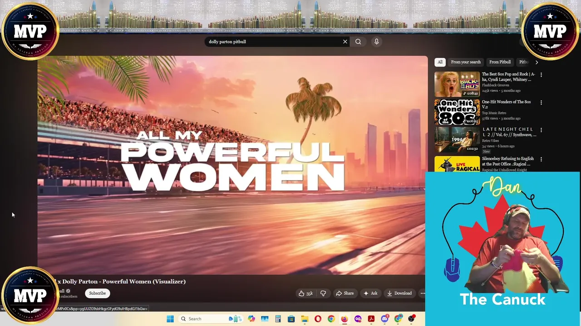Viewport: 581px width, 326px height.
Task: Open options menu for 'One-Hit Wonders of The 80s'
Action: 541,102
